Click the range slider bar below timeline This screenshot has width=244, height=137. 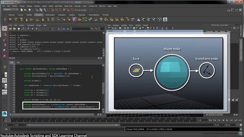click(73, 125)
